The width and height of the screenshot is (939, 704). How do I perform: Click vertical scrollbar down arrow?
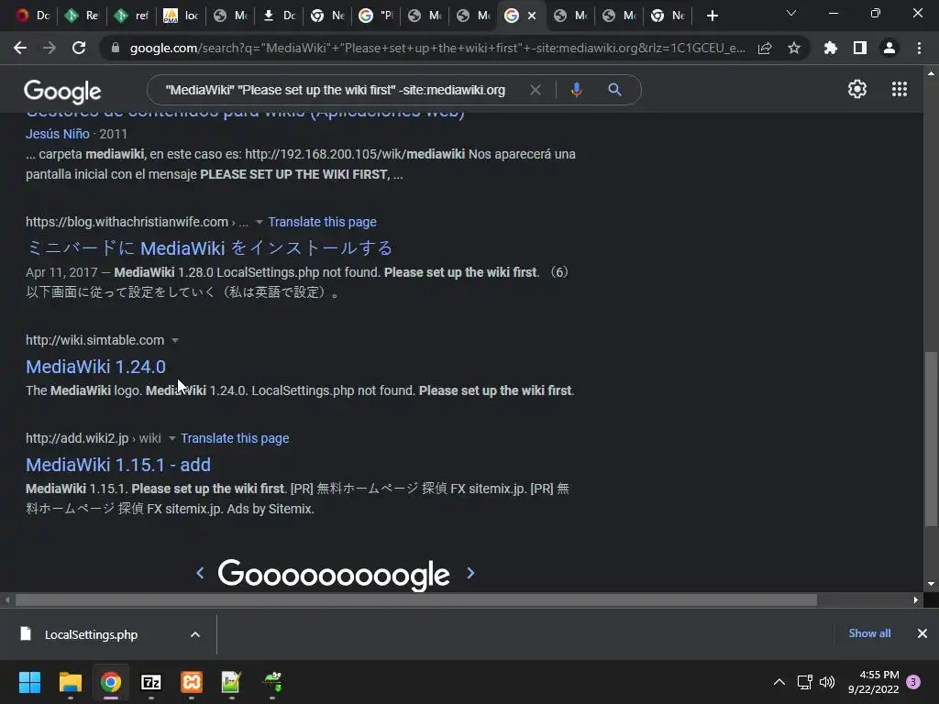pos(931,584)
